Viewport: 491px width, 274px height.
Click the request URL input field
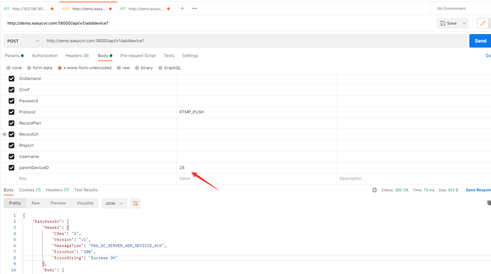point(254,41)
